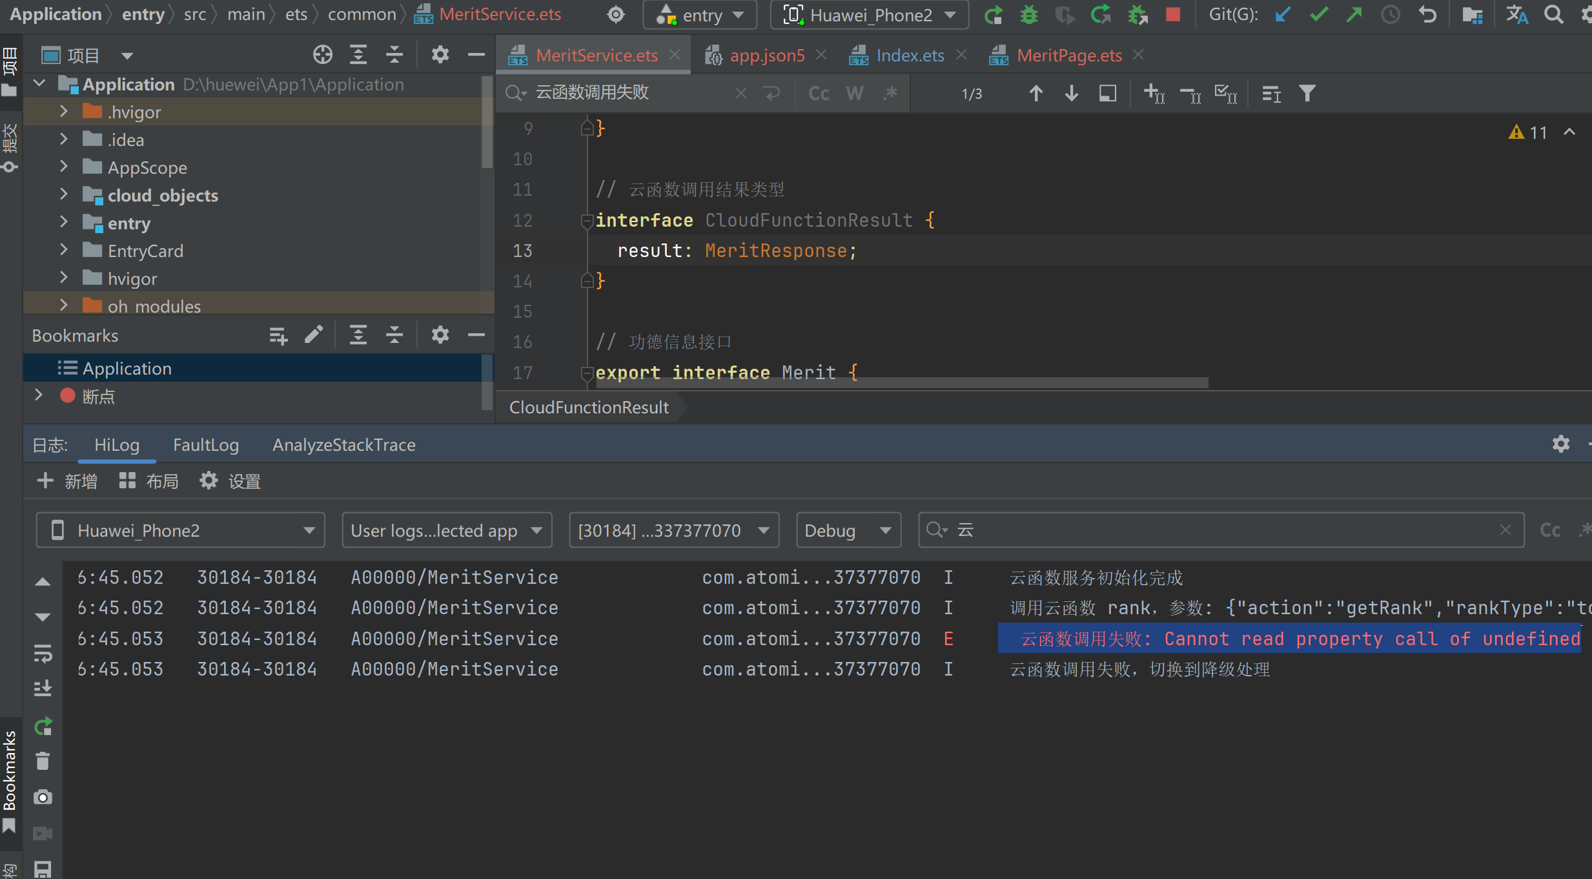Click the screenshot camera icon in log panel
This screenshot has height=879, width=1592.
coord(43,797)
